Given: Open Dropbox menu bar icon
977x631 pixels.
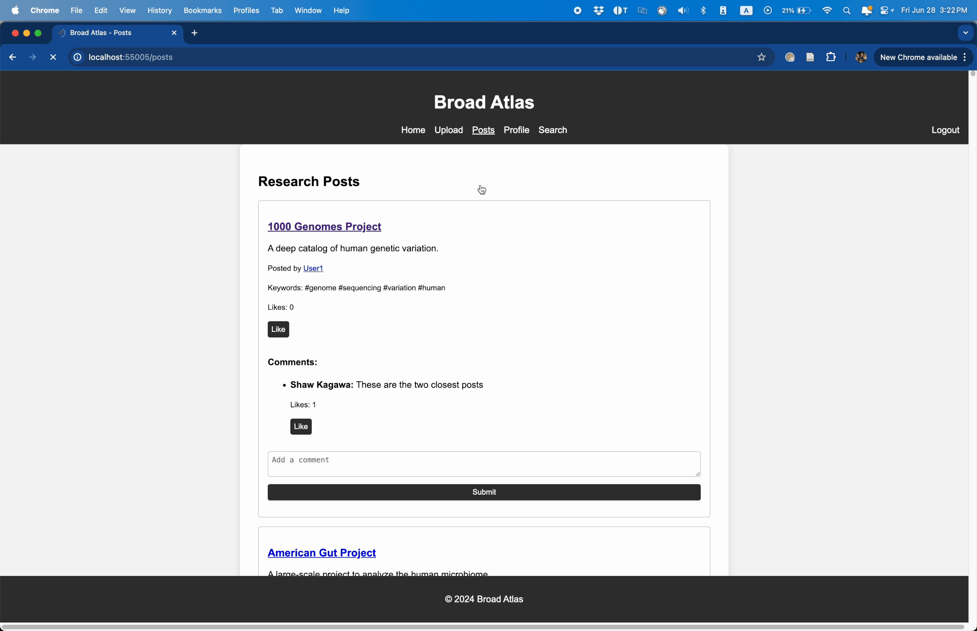Looking at the screenshot, I should (x=599, y=11).
